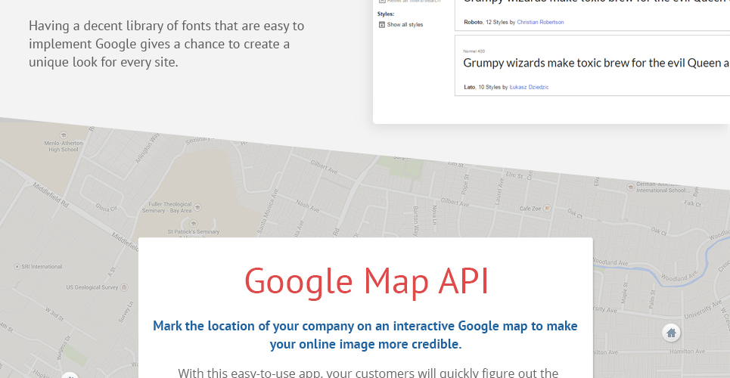
Task: Click the Fuller Theological Seminary map icon
Action: [197, 207]
